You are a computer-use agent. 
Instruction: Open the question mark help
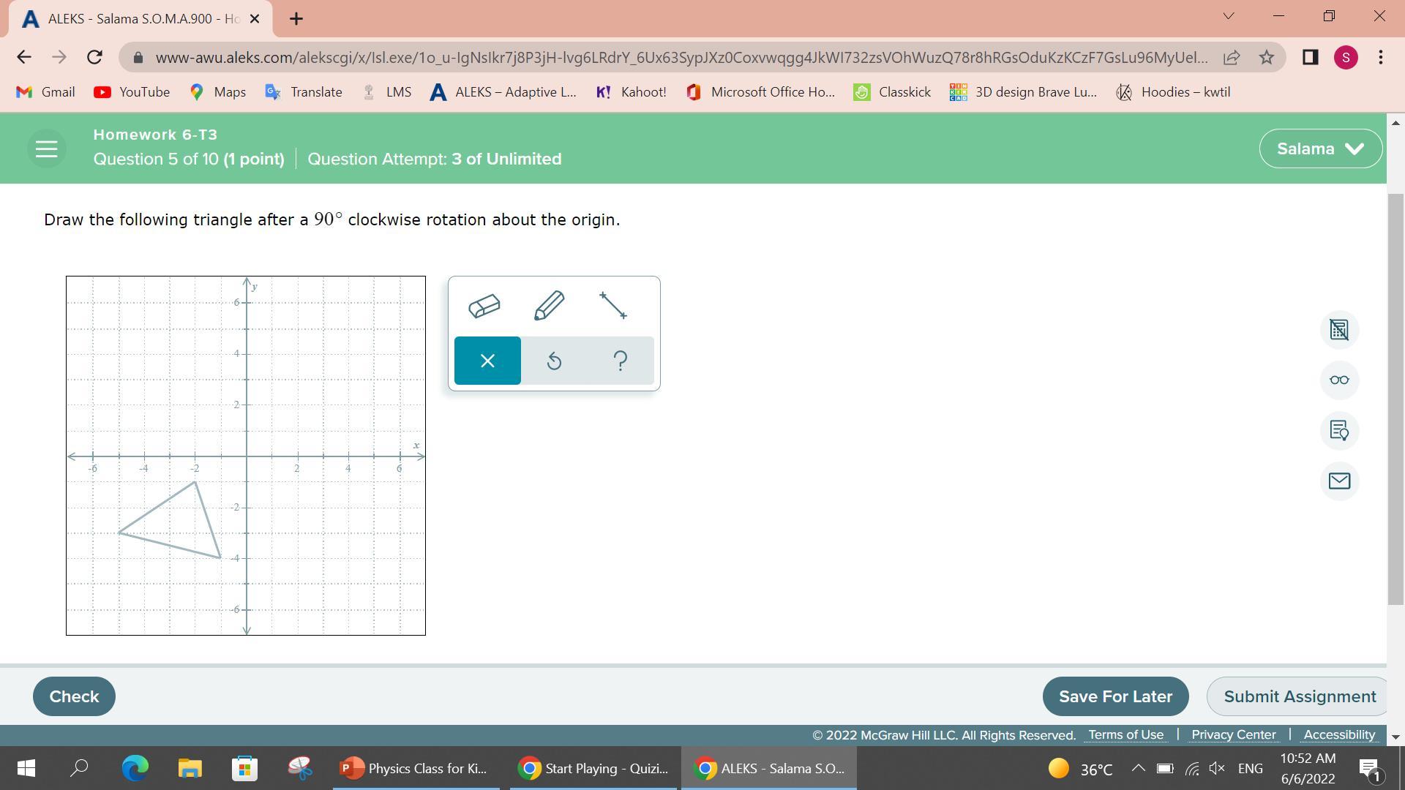pos(621,361)
